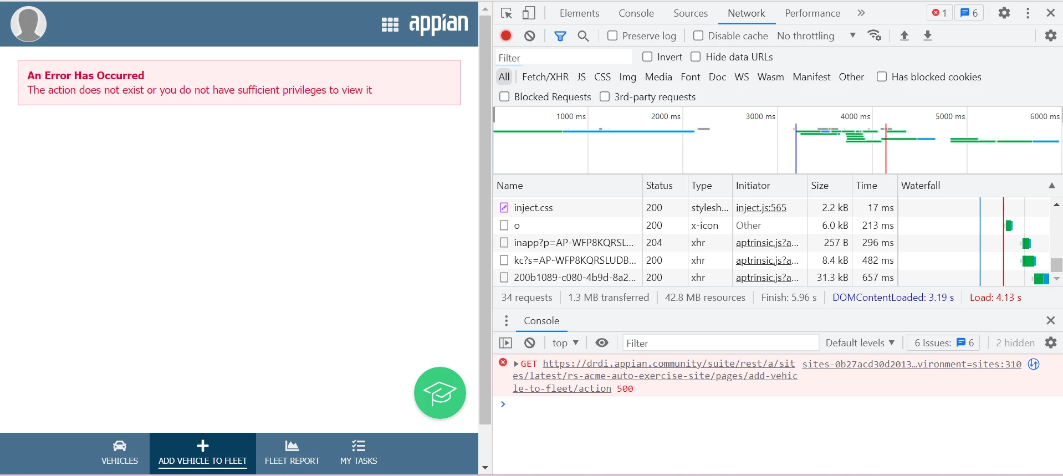Image resolution: width=1063 pixels, height=476 pixels.
Task: Enable Preserve log checkbox
Action: (x=612, y=35)
